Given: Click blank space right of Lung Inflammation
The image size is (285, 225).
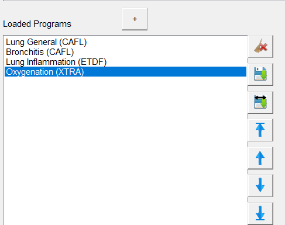Looking at the screenshot, I should [x=177, y=62].
